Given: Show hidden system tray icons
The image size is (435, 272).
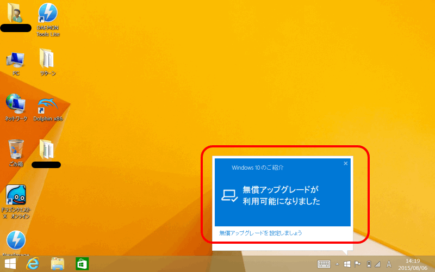Looking at the screenshot, I should click(337, 264).
